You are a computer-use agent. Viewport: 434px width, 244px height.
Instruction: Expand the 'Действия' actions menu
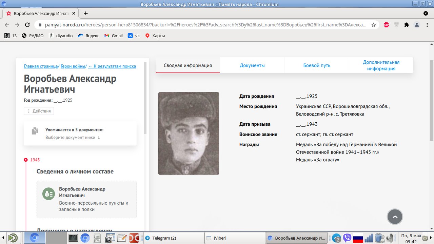click(x=39, y=111)
